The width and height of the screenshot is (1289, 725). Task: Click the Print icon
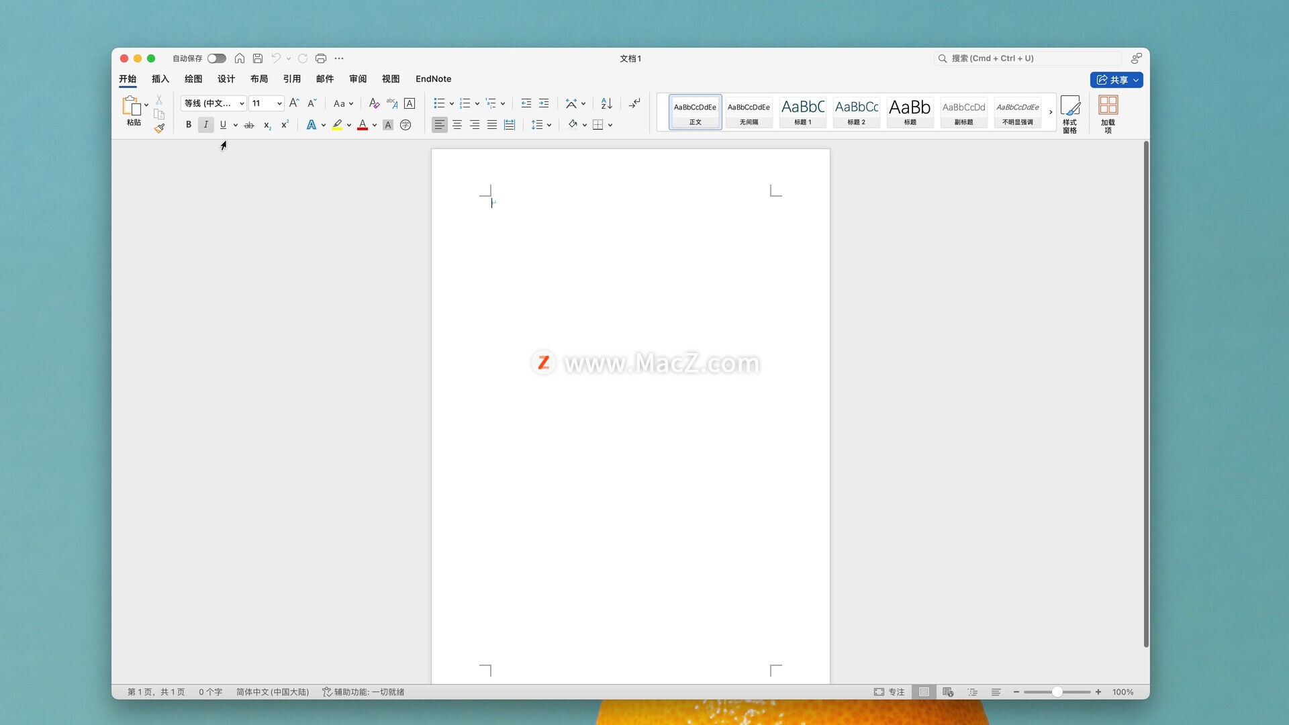pos(321,58)
